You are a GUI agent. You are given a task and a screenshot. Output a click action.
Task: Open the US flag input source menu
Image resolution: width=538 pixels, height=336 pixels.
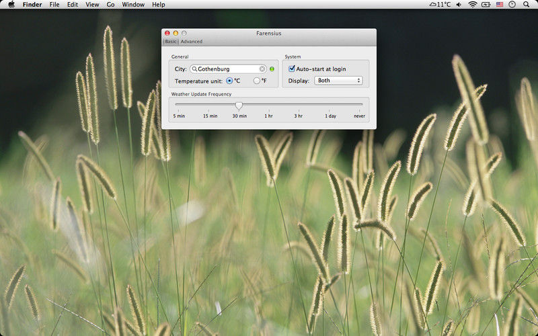click(x=500, y=5)
